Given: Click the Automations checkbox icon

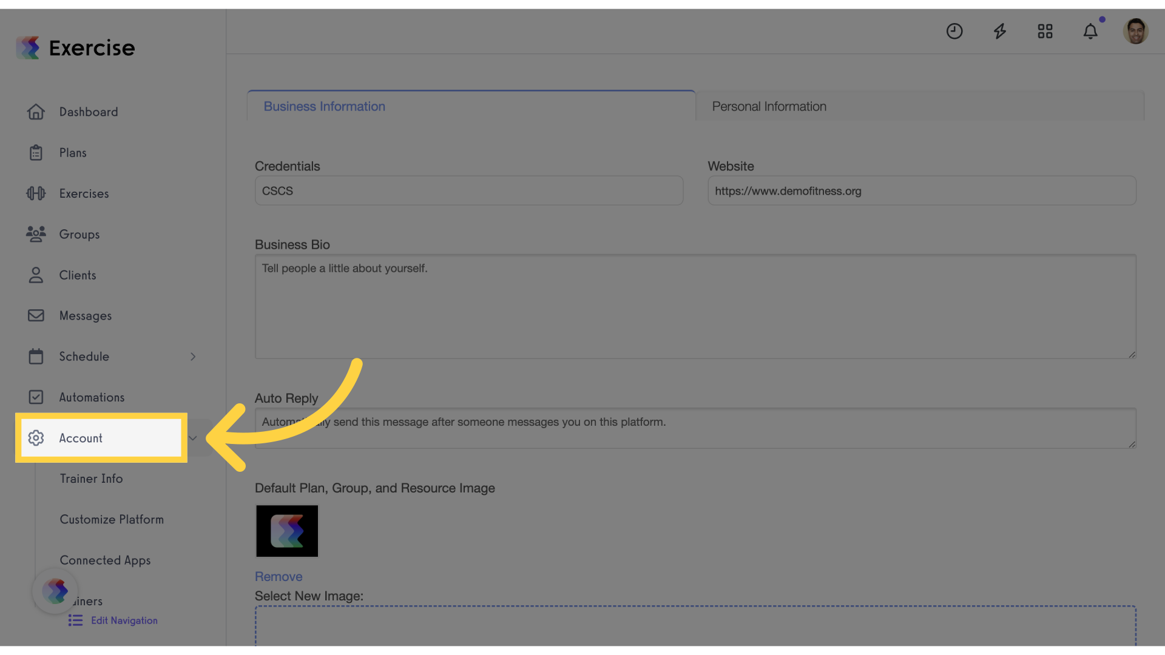Looking at the screenshot, I should coord(36,397).
